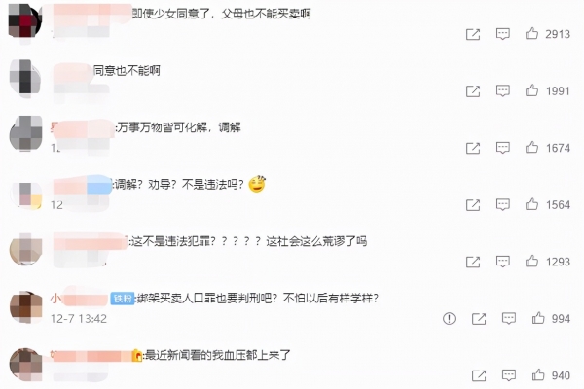
Task: Report the comment with 994 likes
Action: [449, 318]
